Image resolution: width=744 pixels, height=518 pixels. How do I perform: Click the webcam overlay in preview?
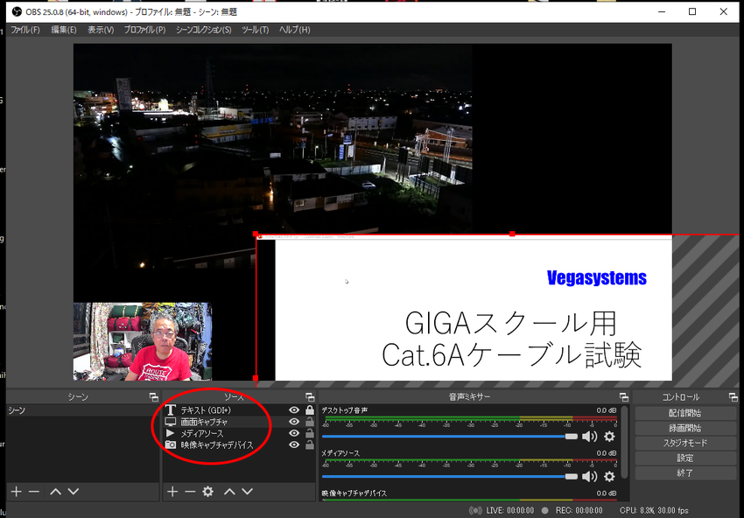[143, 341]
